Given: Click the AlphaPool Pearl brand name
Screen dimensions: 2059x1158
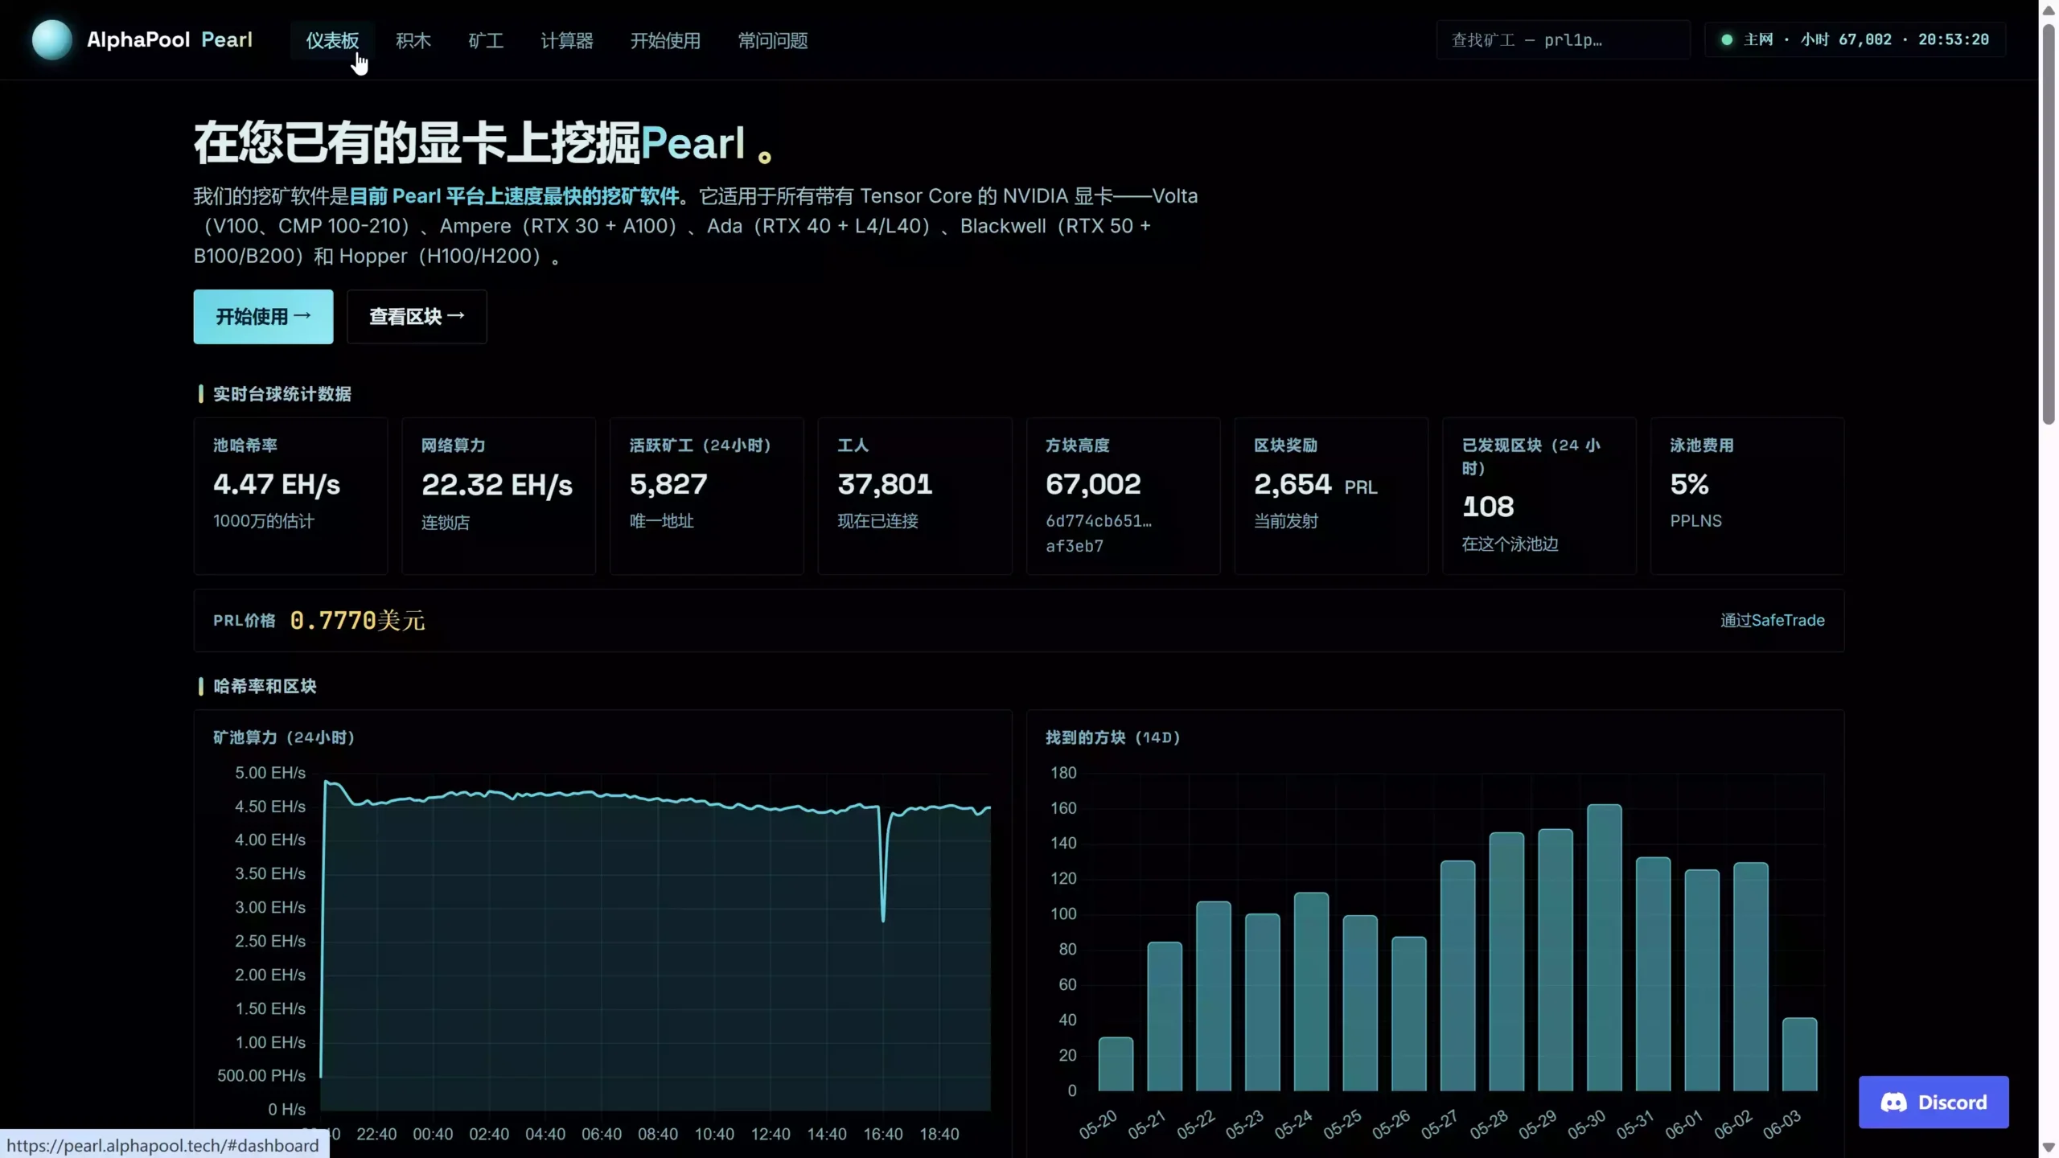Looking at the screenshot, I should [x=170, y=39].
